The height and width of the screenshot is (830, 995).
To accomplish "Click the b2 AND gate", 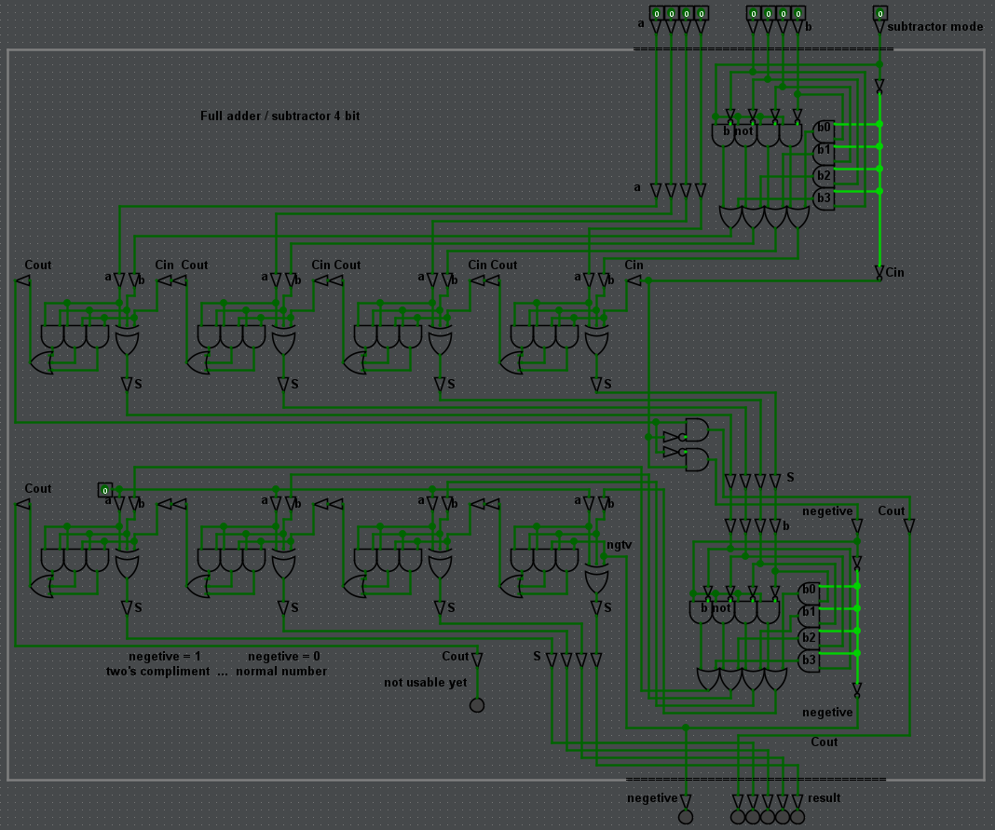I will coord(824,172).
